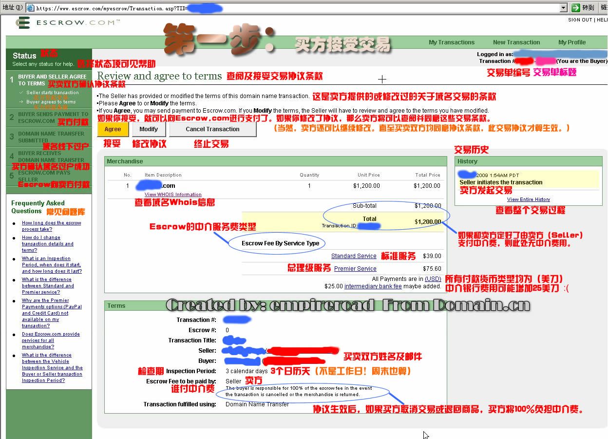This screenshot has width=608, height=439.
Task: Click the 'Unit Price' column header
Action: point(369,175)
